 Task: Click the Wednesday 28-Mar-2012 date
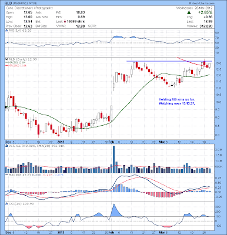tap(194, 8)
